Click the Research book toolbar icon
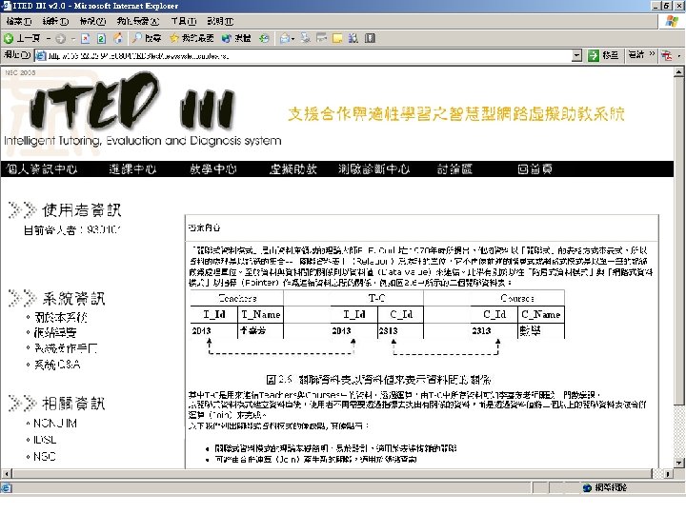Image resolution: width=686 pixels, height=514 pixels. coord(370,38)
